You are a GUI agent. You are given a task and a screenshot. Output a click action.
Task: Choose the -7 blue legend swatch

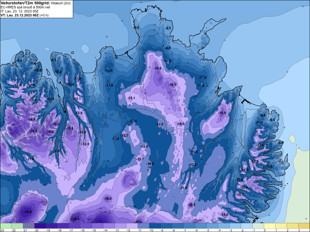189,226
